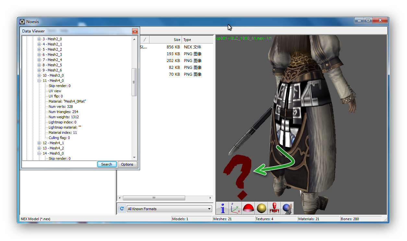
Task: Select the 856 KB NEX file row
Action: coord(177,47)
